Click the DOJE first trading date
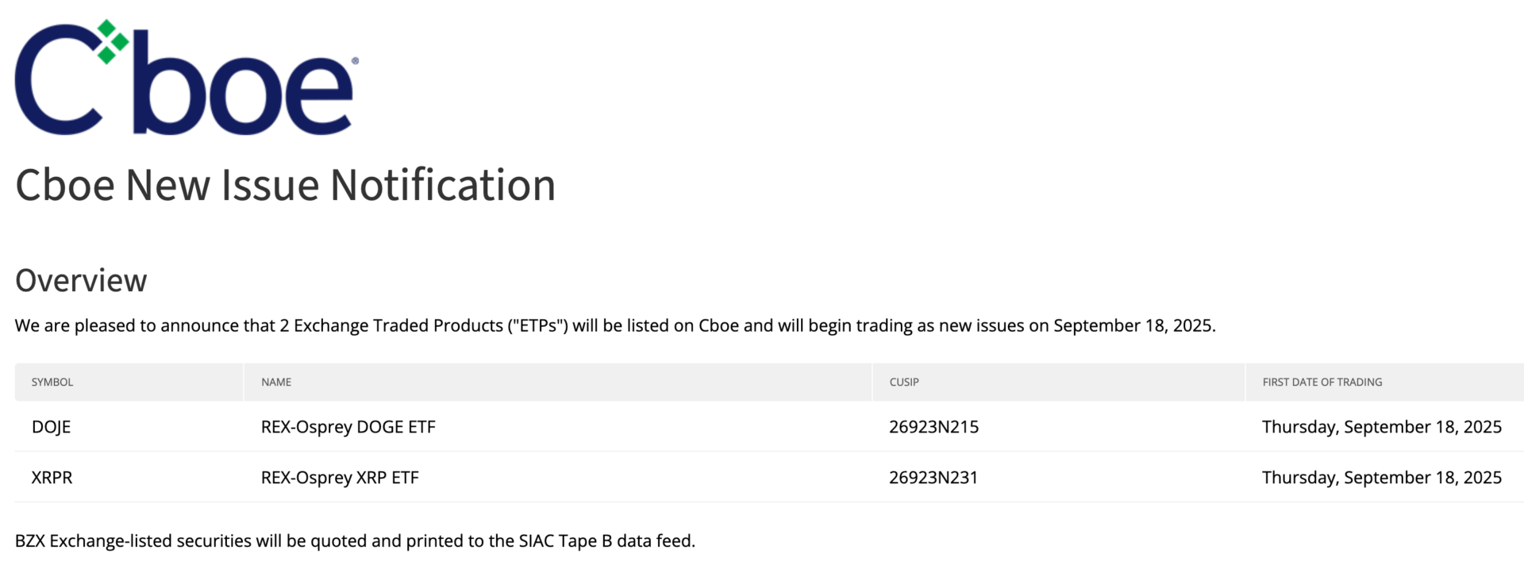Viewport: 1524px width, 569px height. (1382, 427)
